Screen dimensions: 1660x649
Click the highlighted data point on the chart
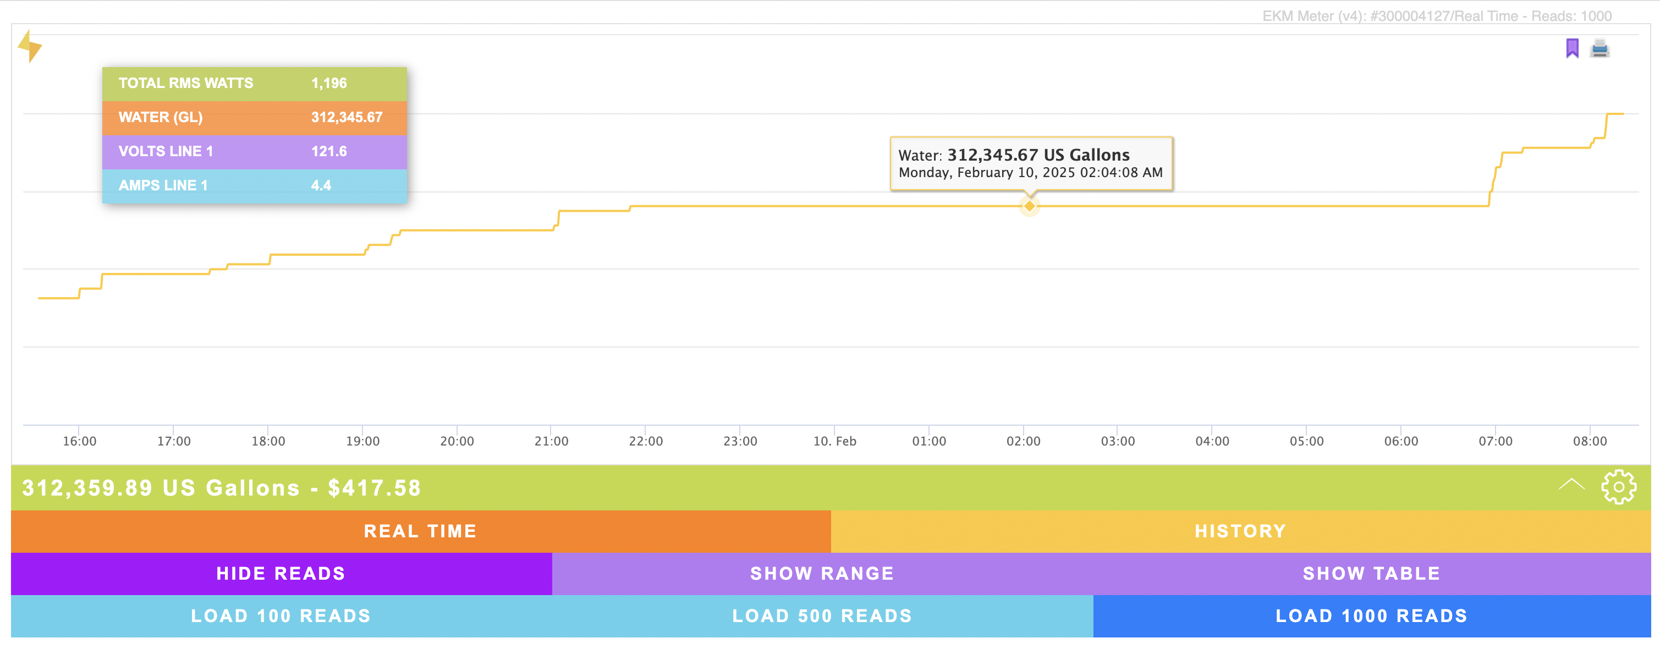(1029, 206)
